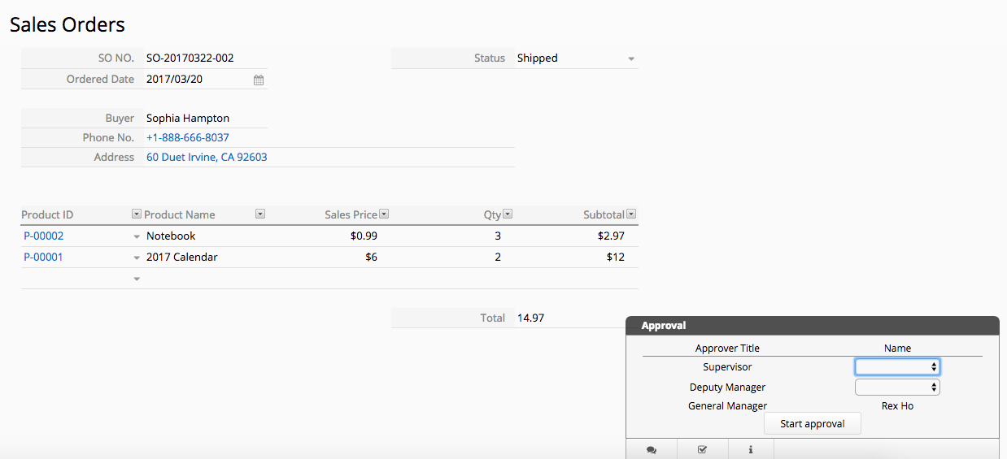Open Product Name column header menu
This screenshot has height=459, width=1007.
pyautogui.click(x=260, y=214)
